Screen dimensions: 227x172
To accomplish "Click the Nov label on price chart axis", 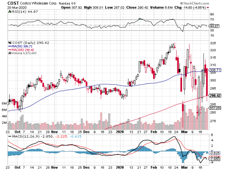I will tap(55, 132).
